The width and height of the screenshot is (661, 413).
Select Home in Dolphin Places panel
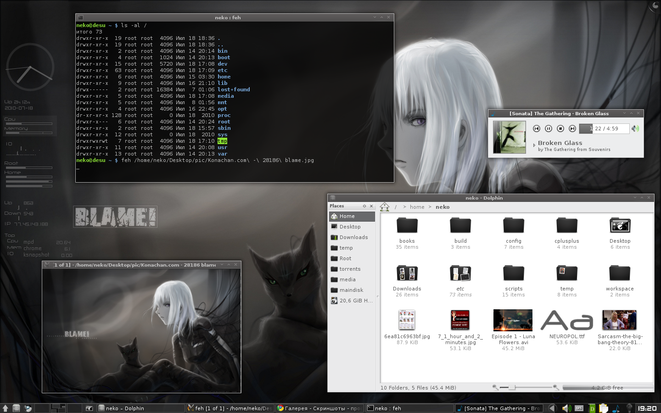pos(352,216)
